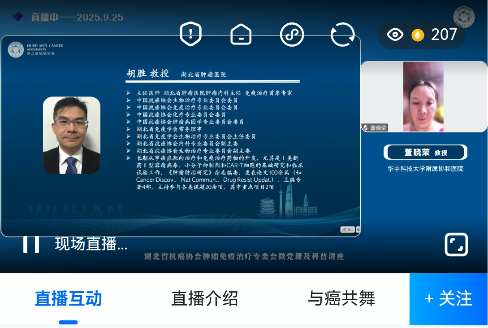Tap the orange flame popularity icon

418,35
